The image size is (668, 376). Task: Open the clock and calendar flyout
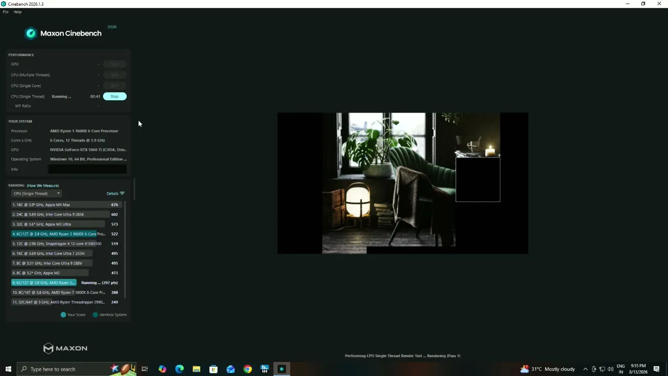coord(638,369)
